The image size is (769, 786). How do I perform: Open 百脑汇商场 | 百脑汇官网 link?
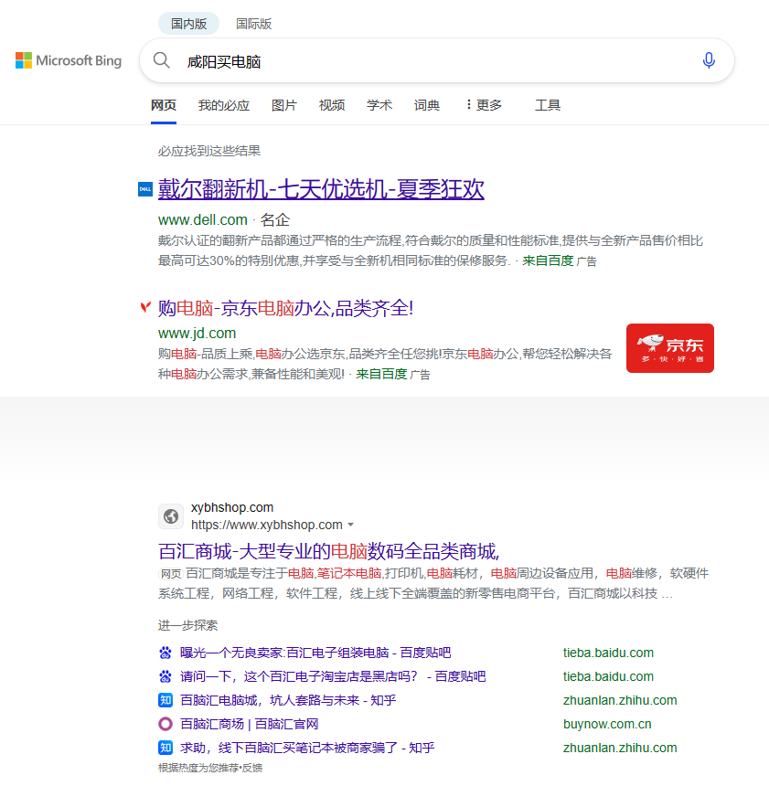point(250,724)
